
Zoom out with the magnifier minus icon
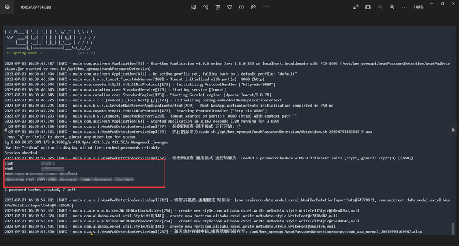click(x=380, y=7)
